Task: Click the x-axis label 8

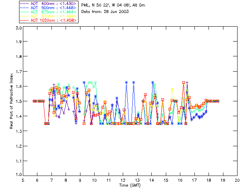Action: click(66, 180)
